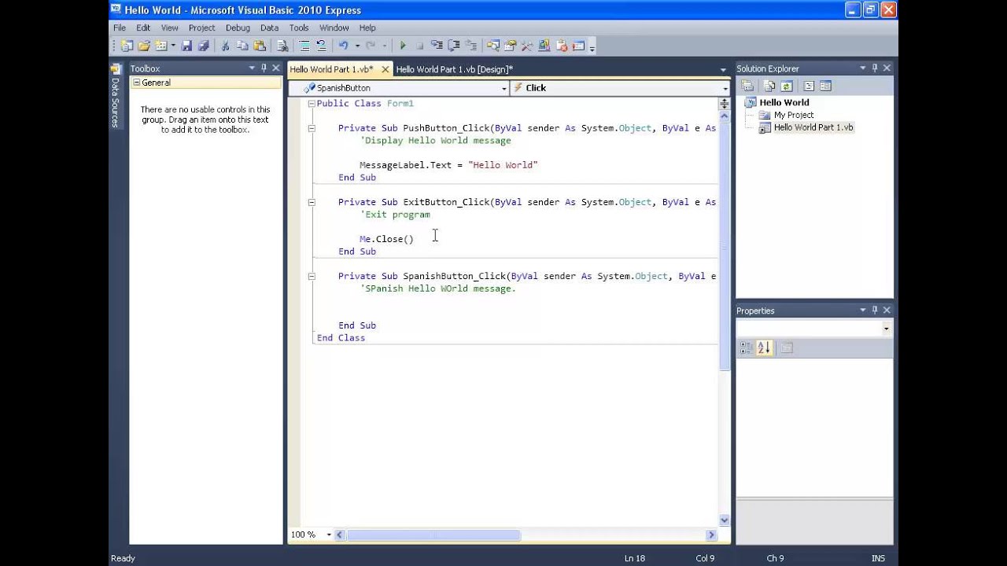Click the Step Over debug icon
The image size is (1007, 566).
(454, 46)
